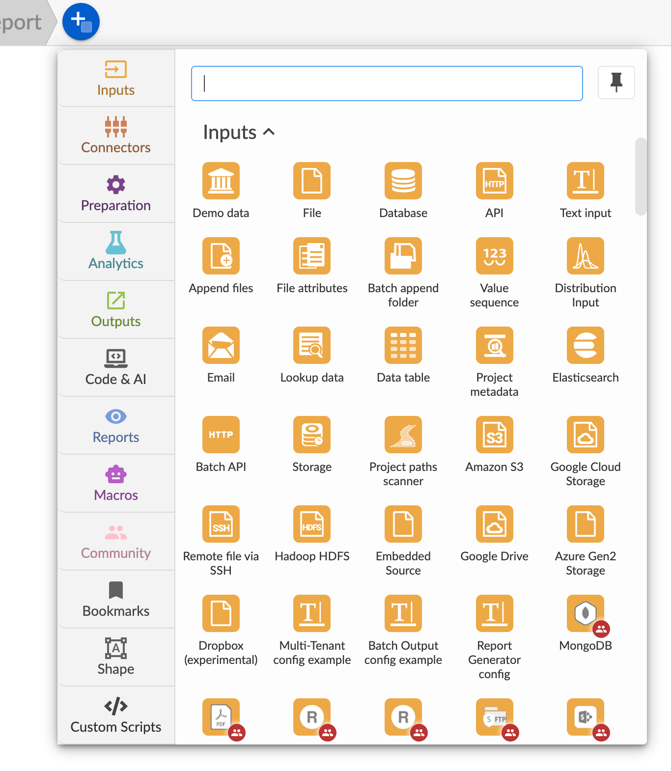Select the File attributes node icon
The height and width of the screenshot is (771, 671).
312,256
